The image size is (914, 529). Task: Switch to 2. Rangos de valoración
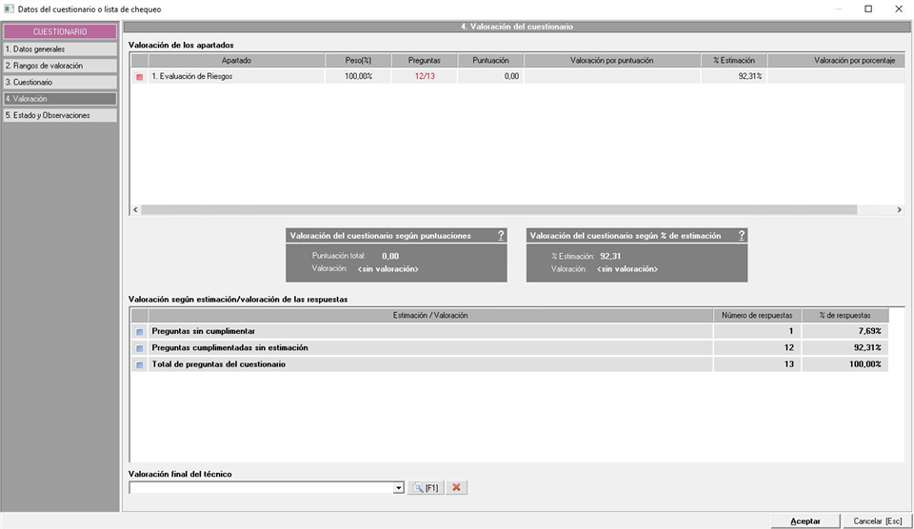[x=59, y=66]
